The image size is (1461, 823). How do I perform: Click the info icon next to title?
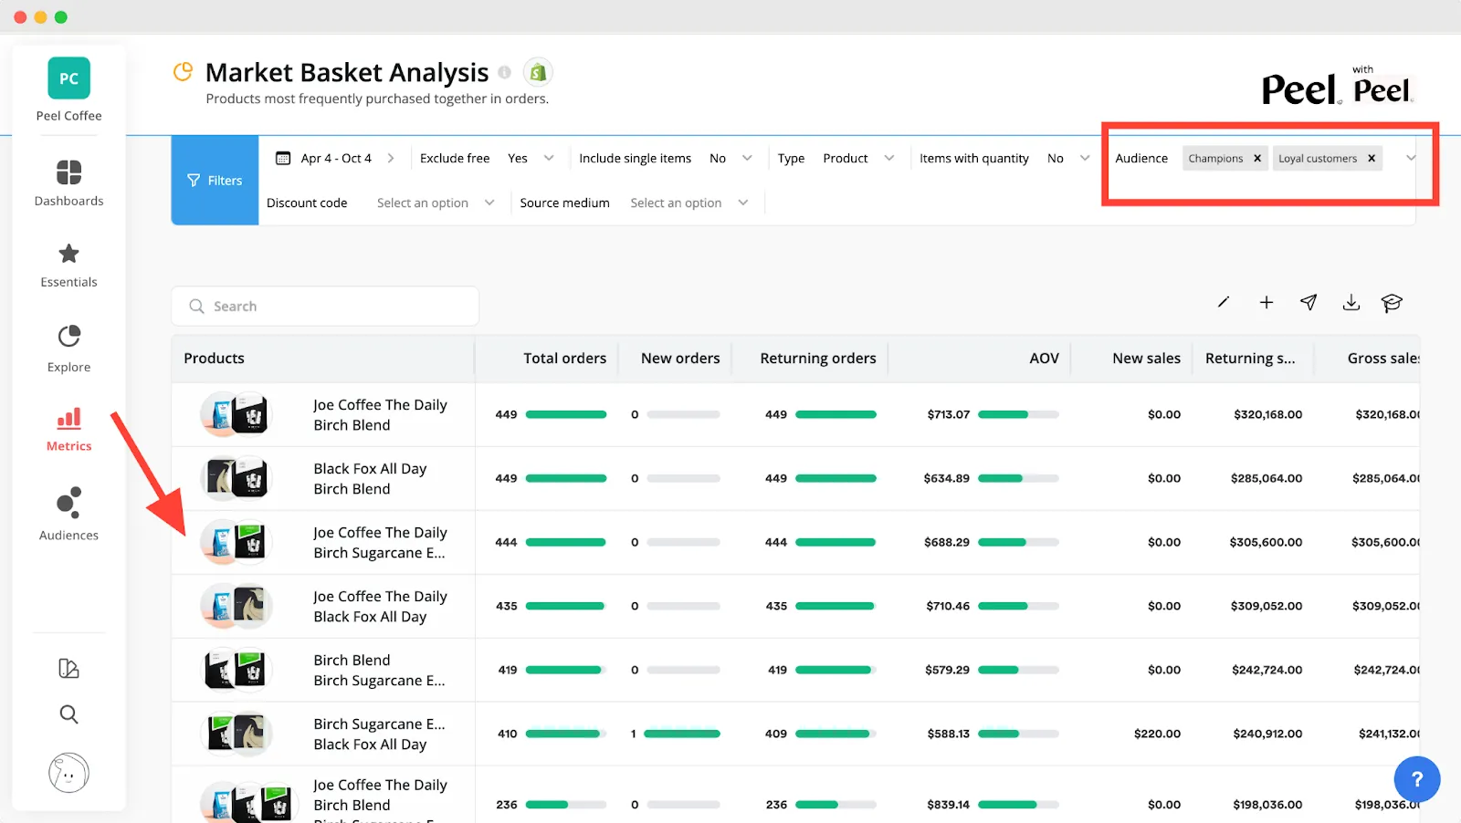point(504,72)
